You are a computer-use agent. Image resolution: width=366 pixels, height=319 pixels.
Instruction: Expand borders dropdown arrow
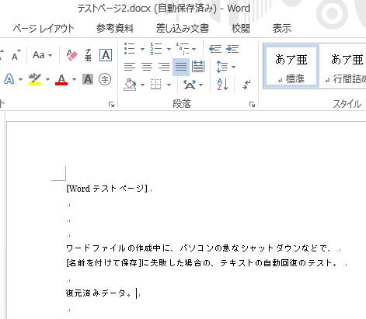[169, 85]
